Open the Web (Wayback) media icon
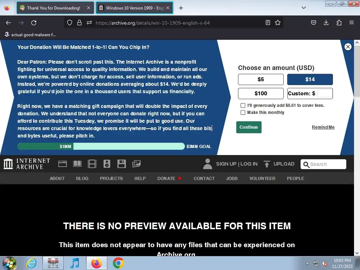This screenshot has height=270, width=360. [x=63, y=164]
